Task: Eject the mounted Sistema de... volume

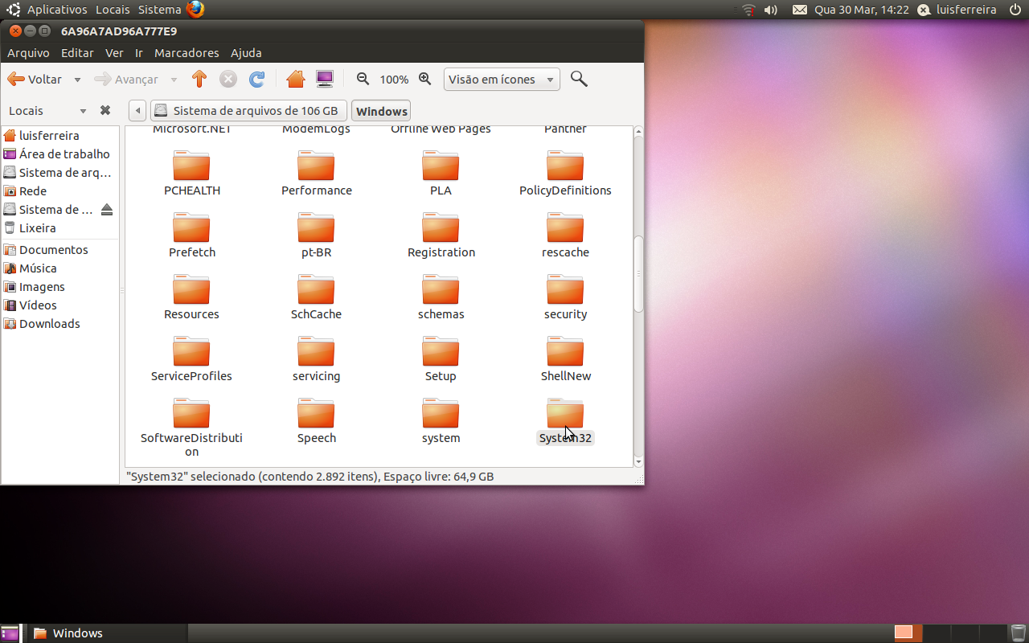Action: tap(107, 210)
